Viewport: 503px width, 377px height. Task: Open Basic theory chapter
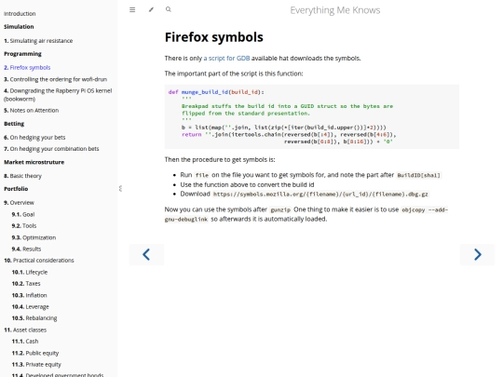tap(22, 176)
